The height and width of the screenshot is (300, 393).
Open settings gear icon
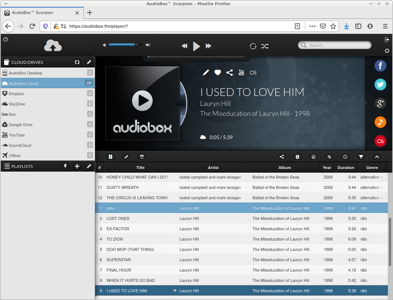pyautogui.click(x=387, y=51)
